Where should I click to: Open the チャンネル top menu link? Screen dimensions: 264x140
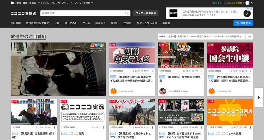point(43,3)
